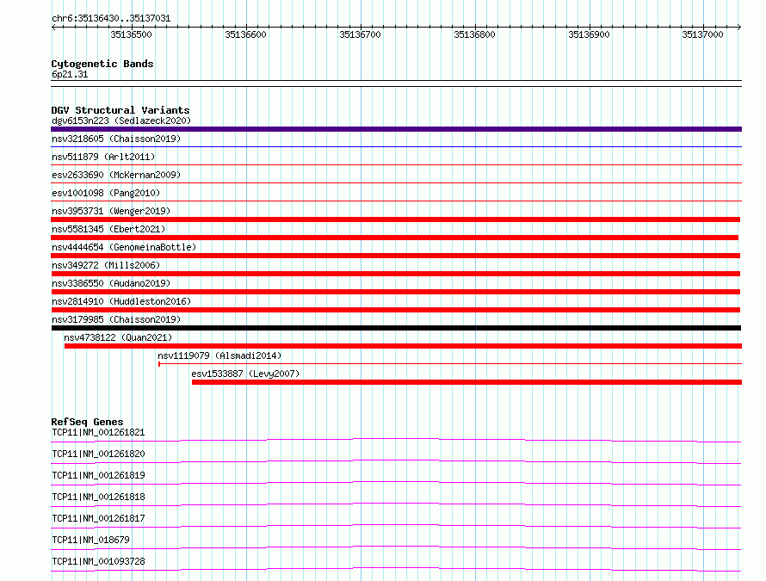Select the esv1533887 (Levy2007) red bar
Viewport: 766px width, 581px height.
[467, 382]
